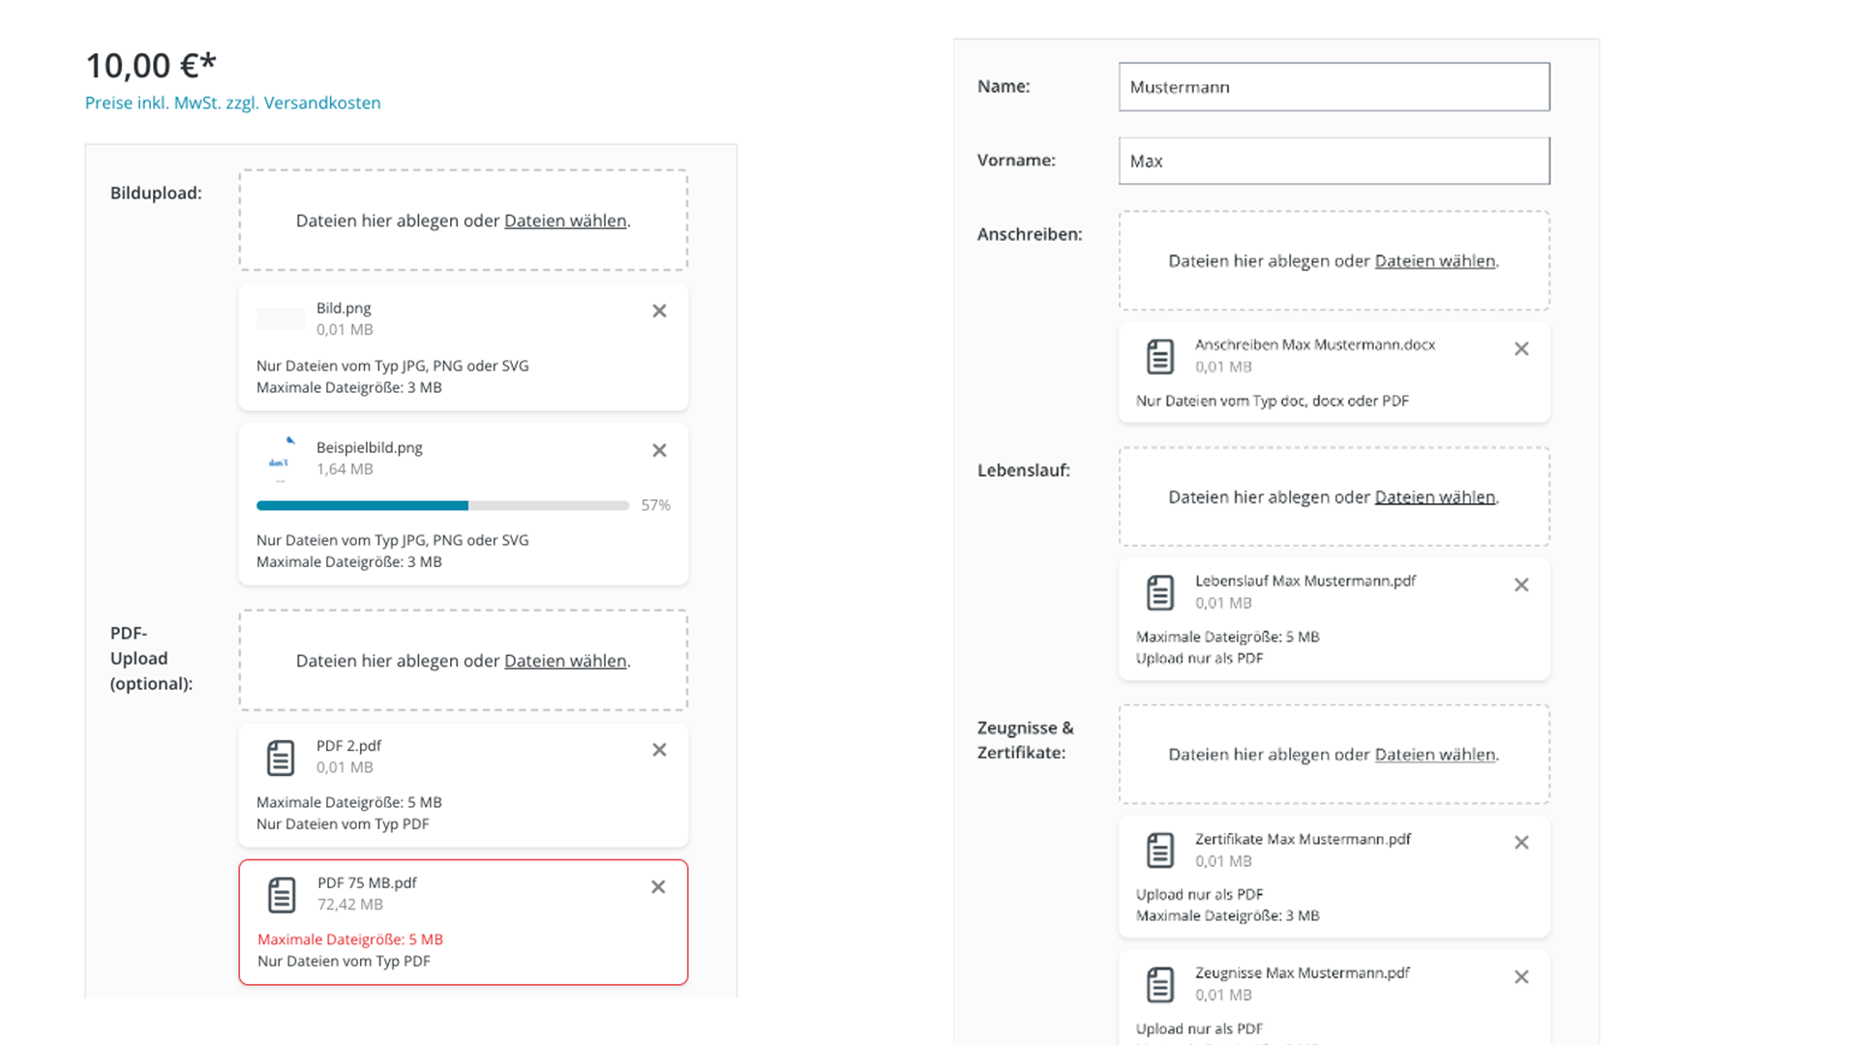Click file name Zertifikate Max Mustermann.pdf
Screen dimensions: 1858x1045
[1304, 839]
